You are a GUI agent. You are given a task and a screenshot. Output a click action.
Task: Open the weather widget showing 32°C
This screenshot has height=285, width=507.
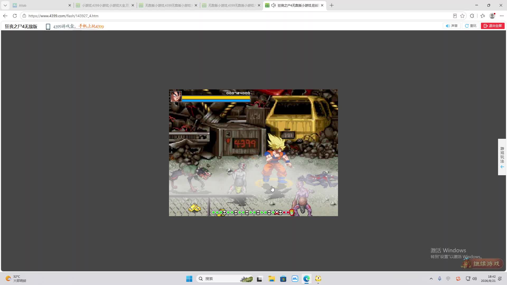(16, 279)
